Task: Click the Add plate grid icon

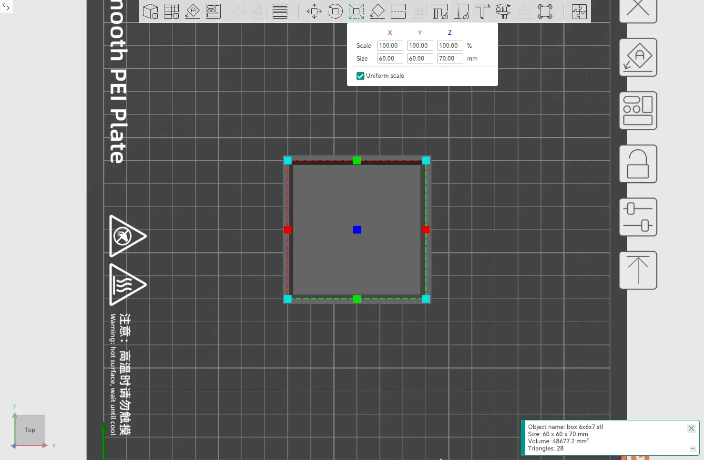Action: pyautogui.click(x=172, y=11)
